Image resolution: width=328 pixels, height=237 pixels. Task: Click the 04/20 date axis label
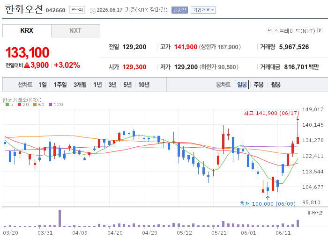[115, 233]
